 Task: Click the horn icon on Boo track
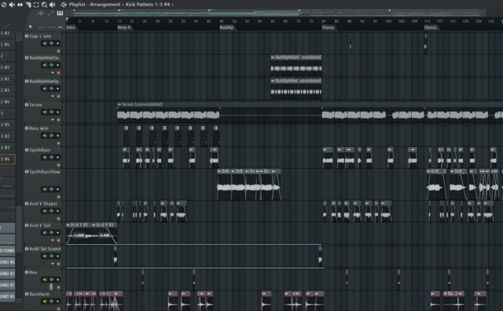tap(51, 280)
